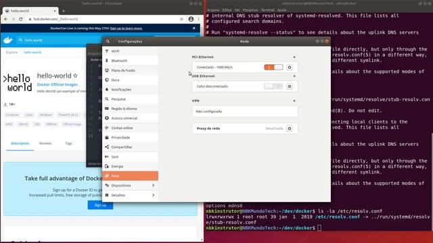
Task: Open Região & idioma settings
Action: [130, 109]
